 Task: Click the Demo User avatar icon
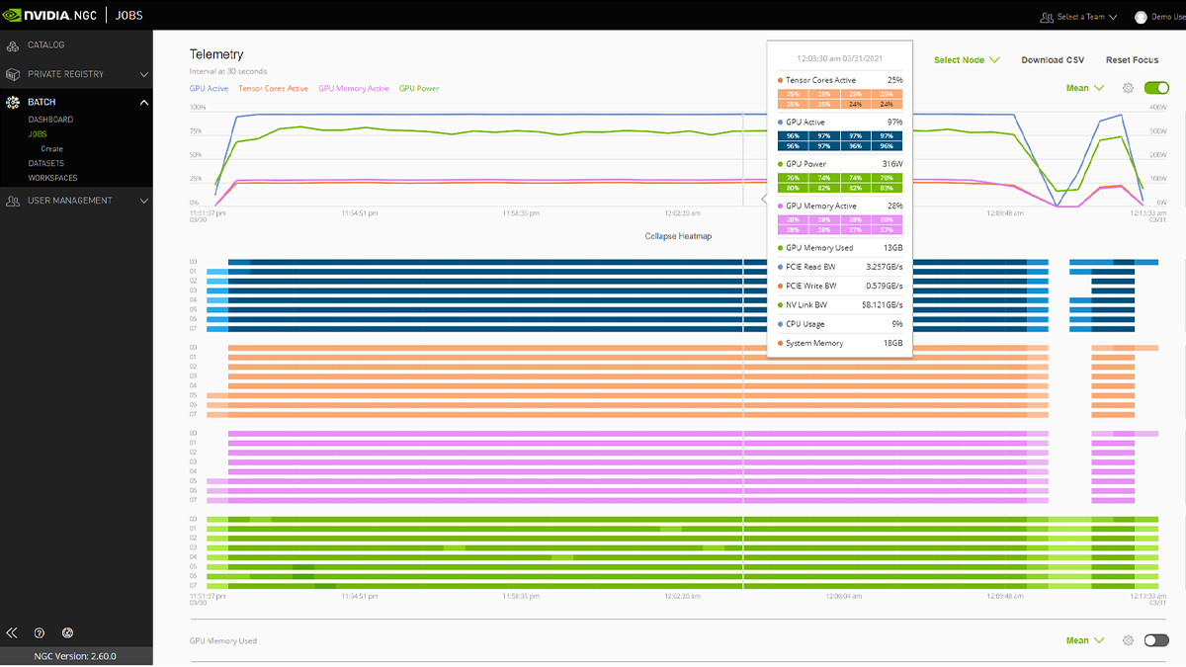tap(1141, 17)
